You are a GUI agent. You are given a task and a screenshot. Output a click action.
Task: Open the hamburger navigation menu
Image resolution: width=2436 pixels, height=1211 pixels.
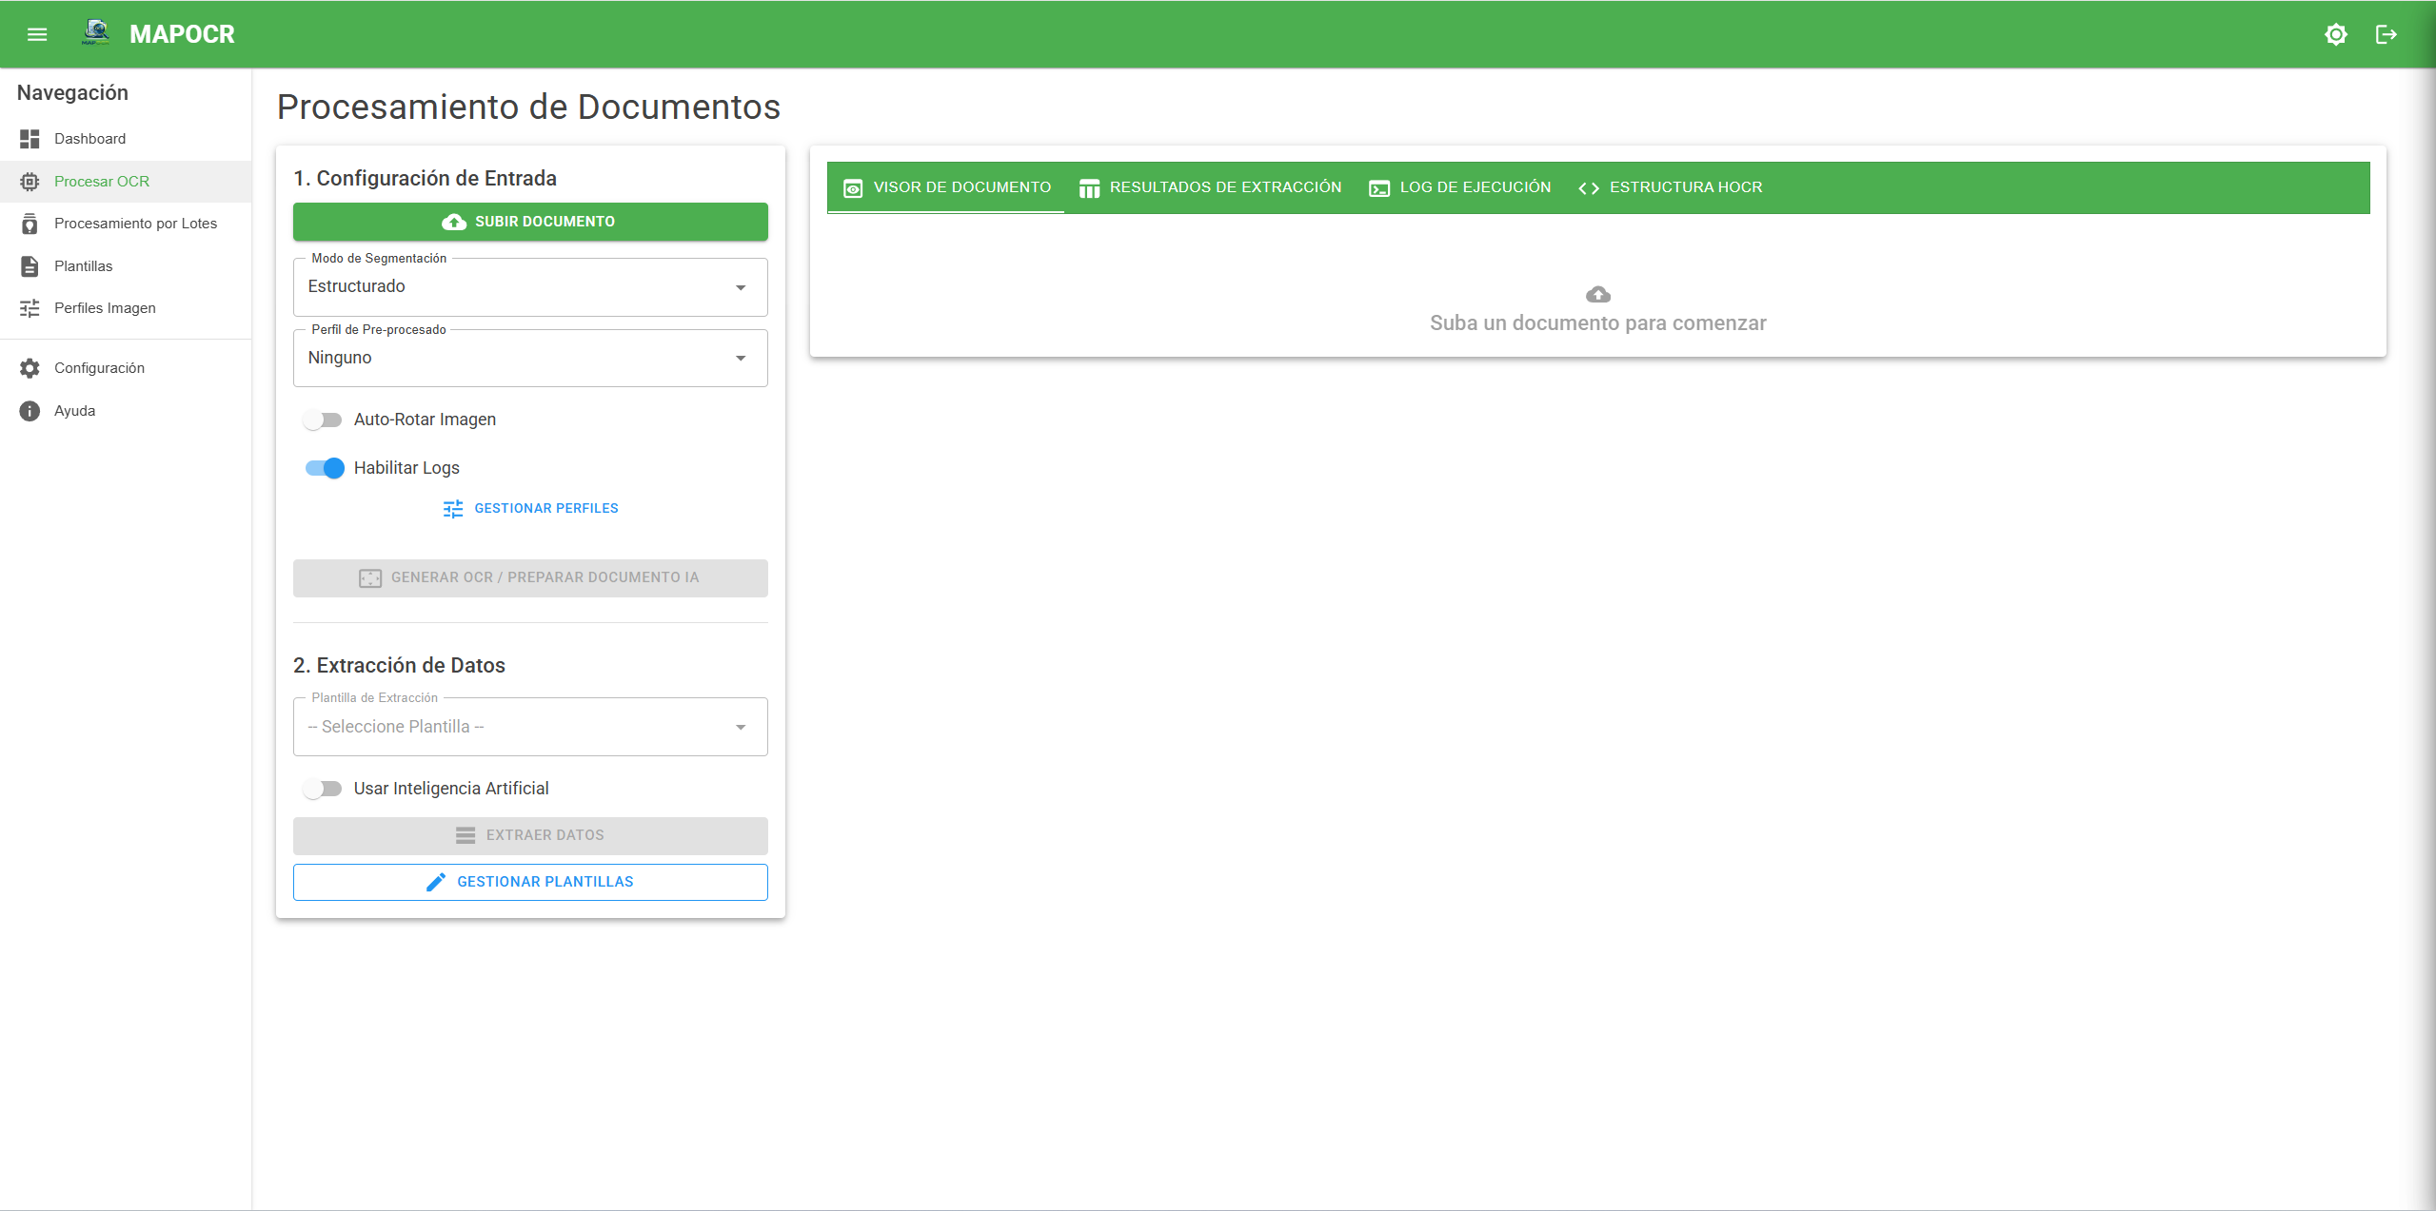tap(37, 35)
